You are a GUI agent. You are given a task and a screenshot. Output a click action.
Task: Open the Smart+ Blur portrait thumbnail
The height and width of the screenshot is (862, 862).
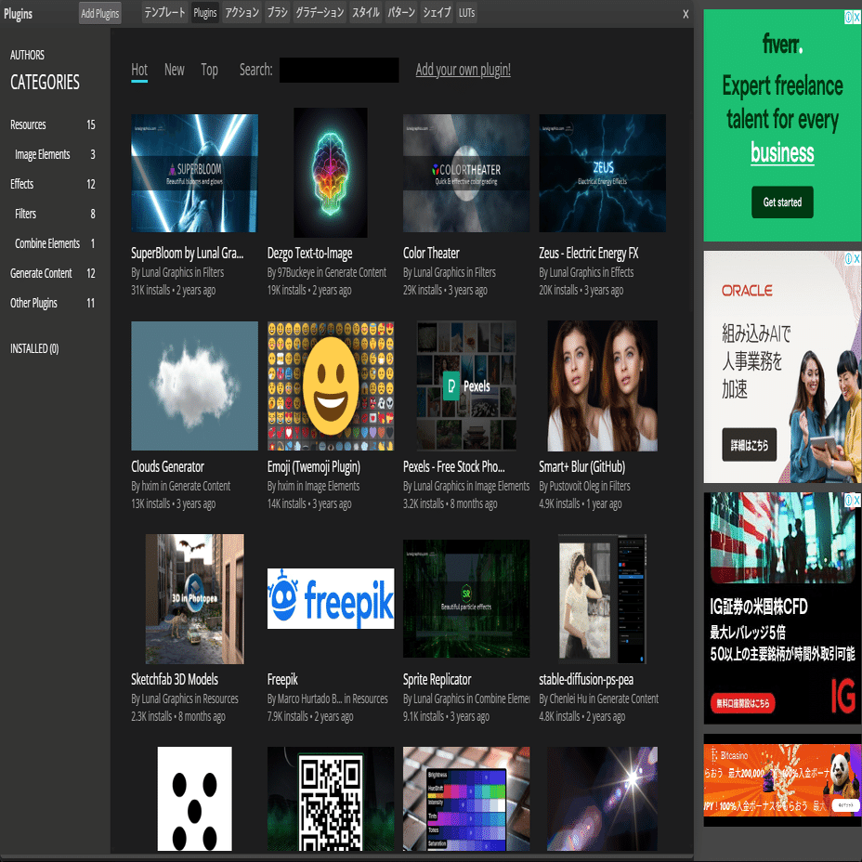click(603, 385)
